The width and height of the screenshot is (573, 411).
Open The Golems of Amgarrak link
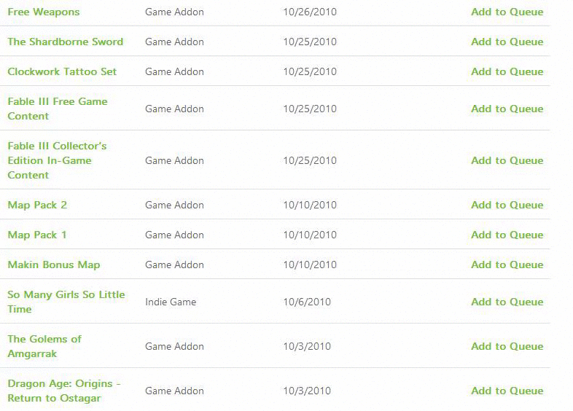click(x=44, y=346)
